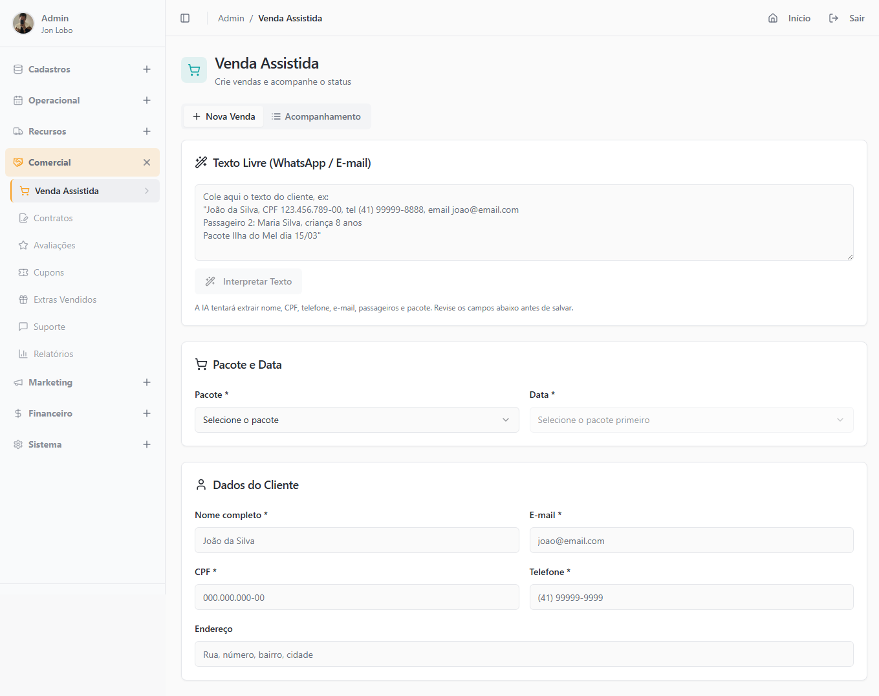This screenshot has width=879, height=696.
Task: Click the Início home icon
Action: (773, 18)
